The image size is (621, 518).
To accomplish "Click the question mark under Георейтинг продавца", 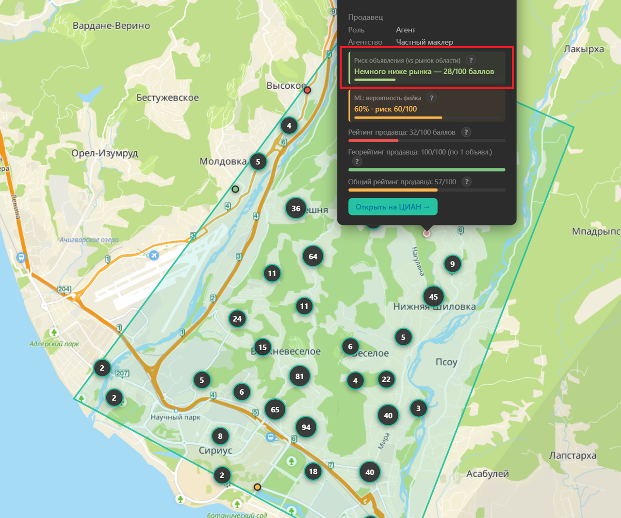I will coord(357,162).
